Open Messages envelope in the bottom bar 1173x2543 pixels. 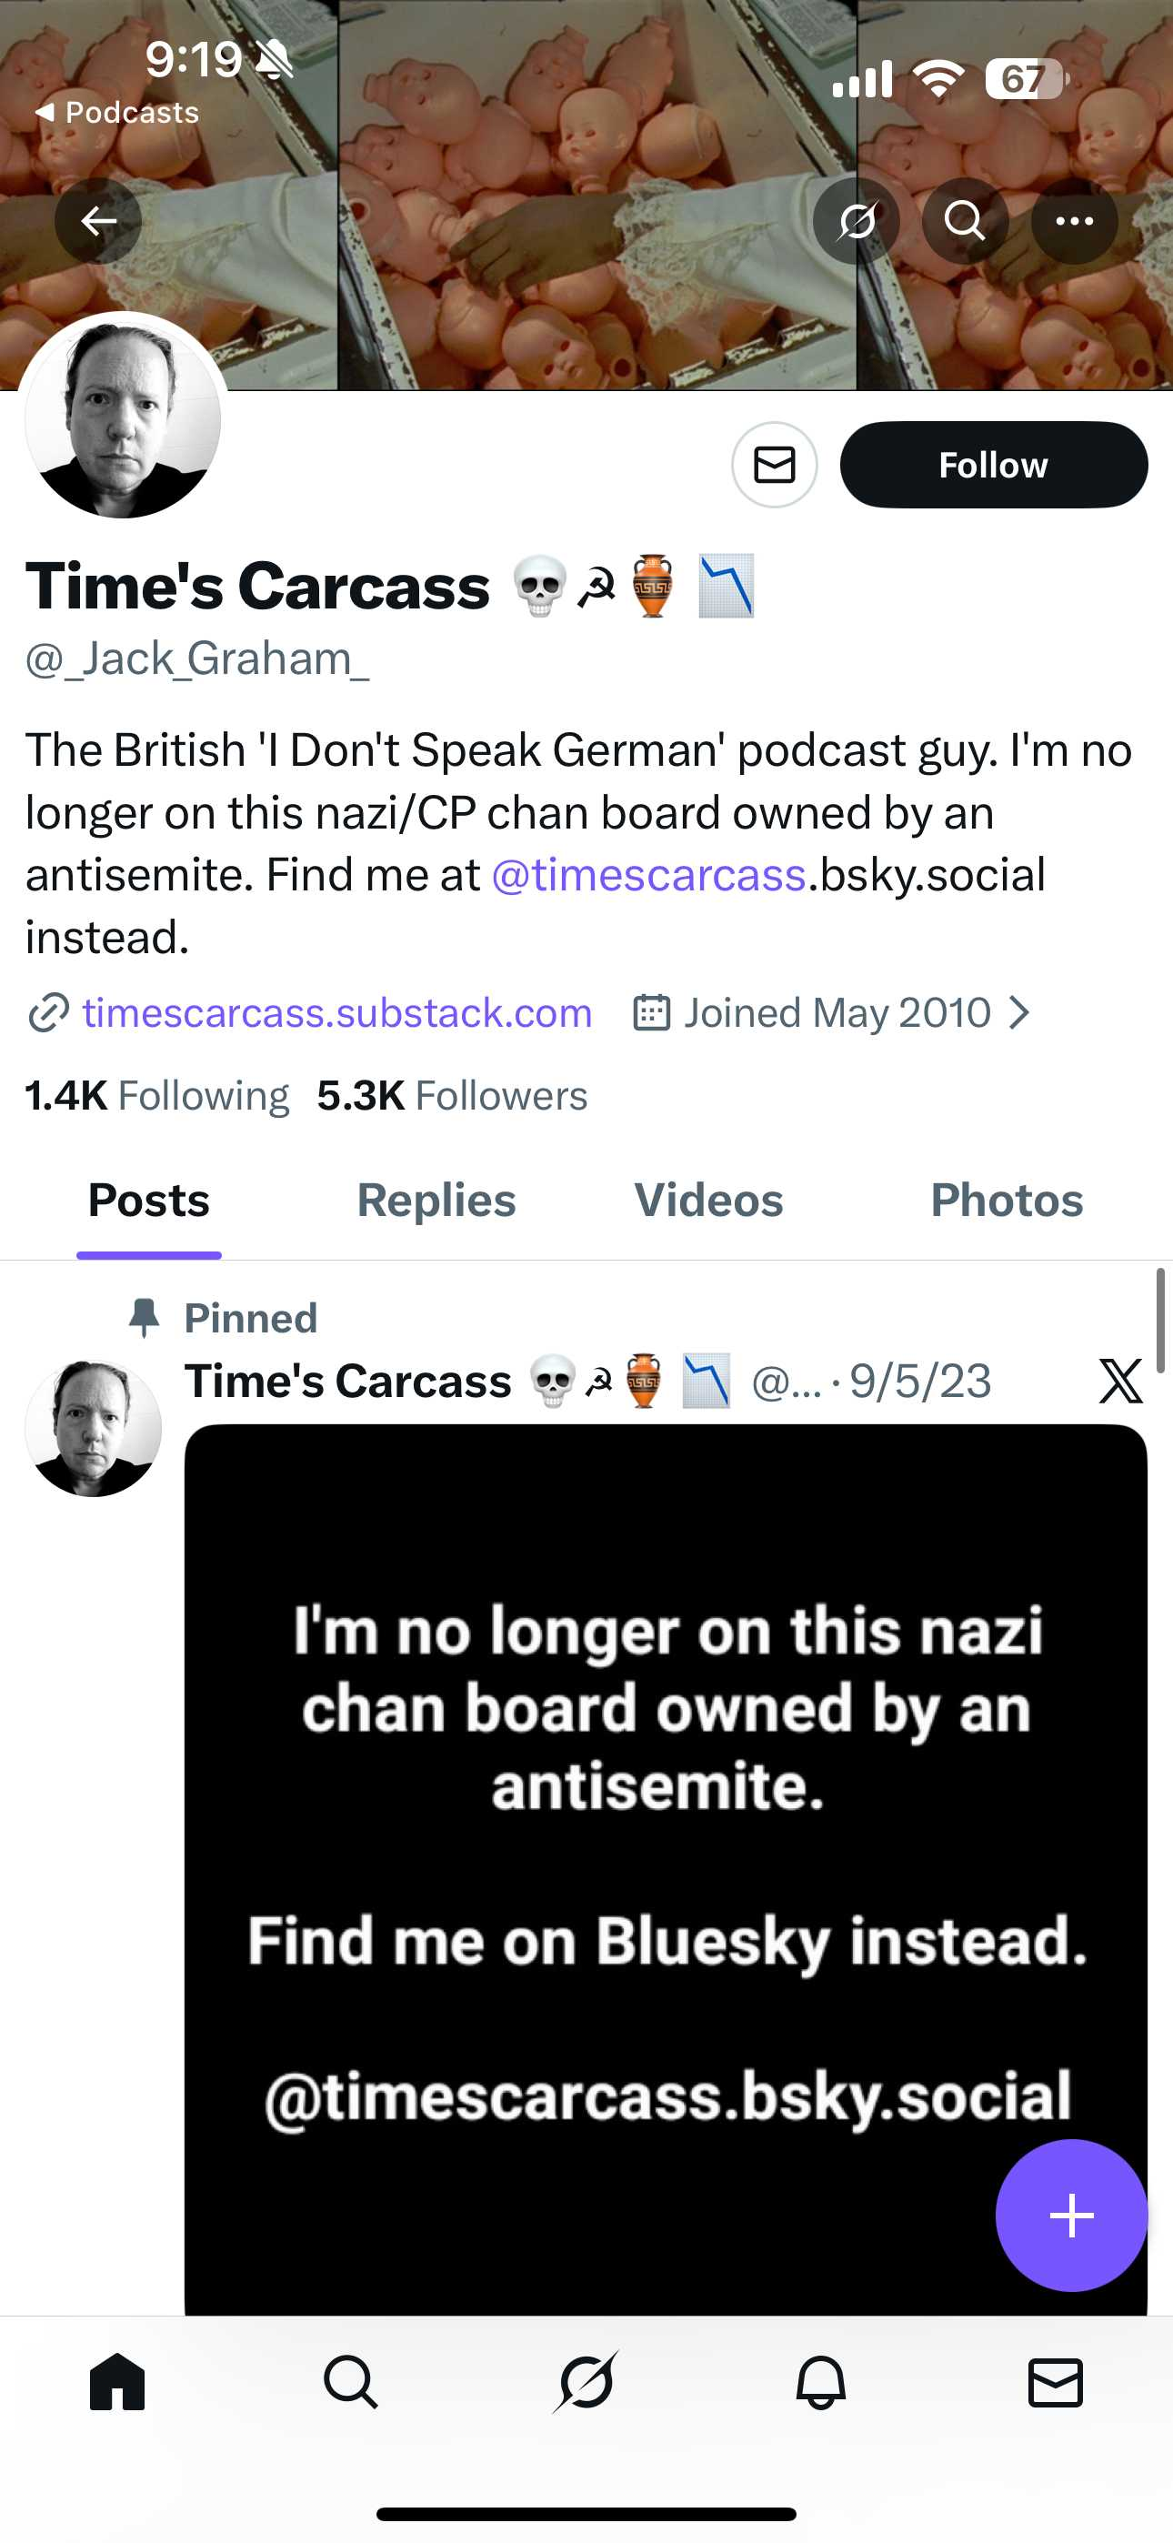click(1056, 2382)
